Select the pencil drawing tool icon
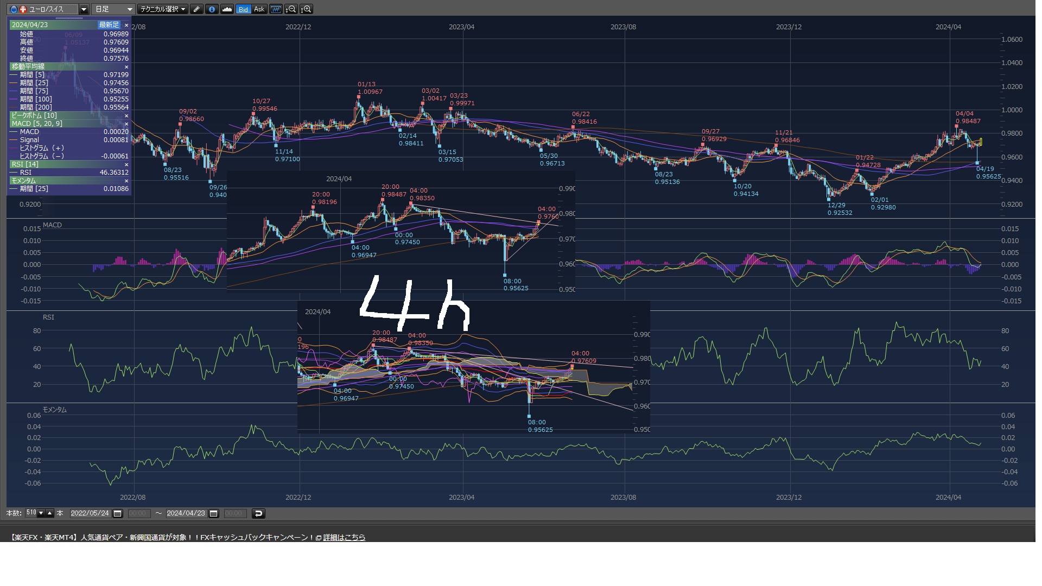Image resolution: width=1042 pixels, height=586 pixels. (x=197, y=9)
